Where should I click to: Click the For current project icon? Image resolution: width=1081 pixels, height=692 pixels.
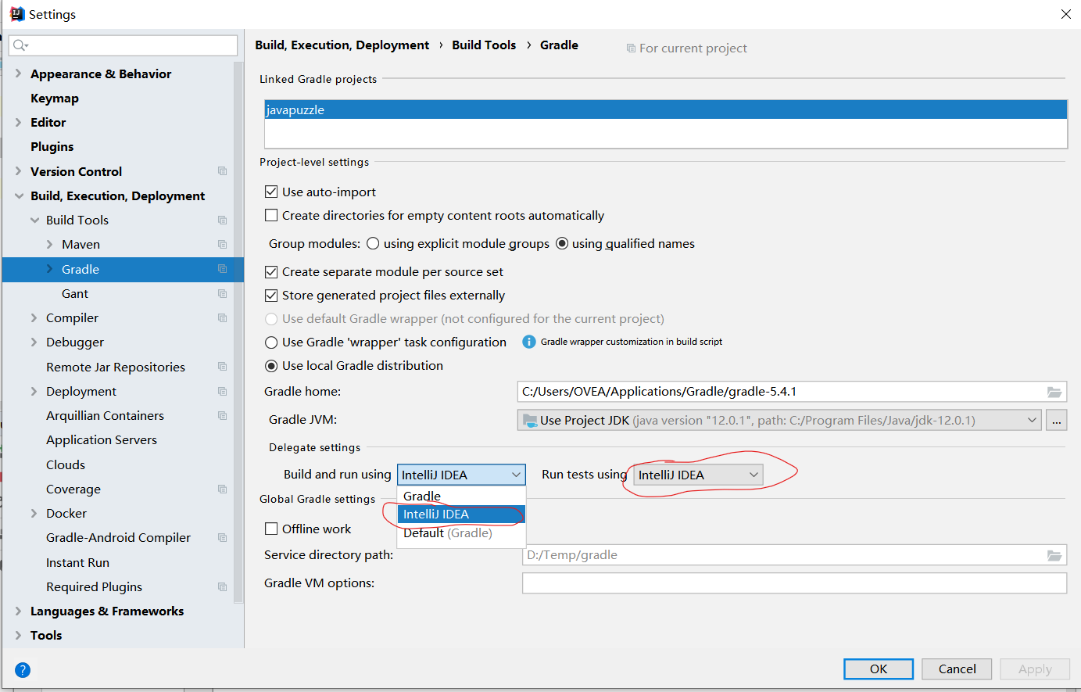pos(631,48)
